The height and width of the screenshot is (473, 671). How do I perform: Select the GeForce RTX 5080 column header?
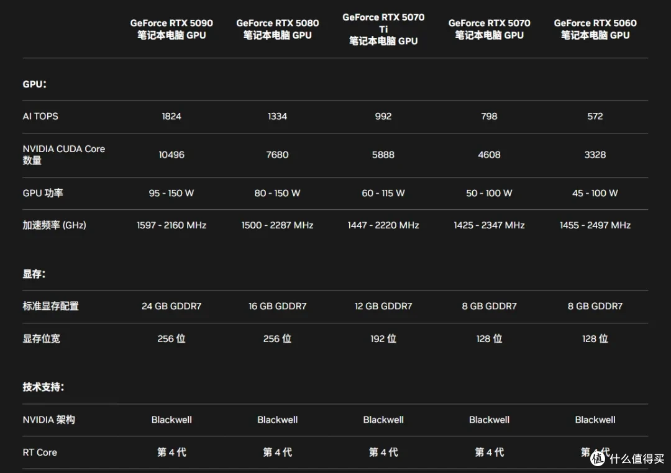(x=277, y=29)
